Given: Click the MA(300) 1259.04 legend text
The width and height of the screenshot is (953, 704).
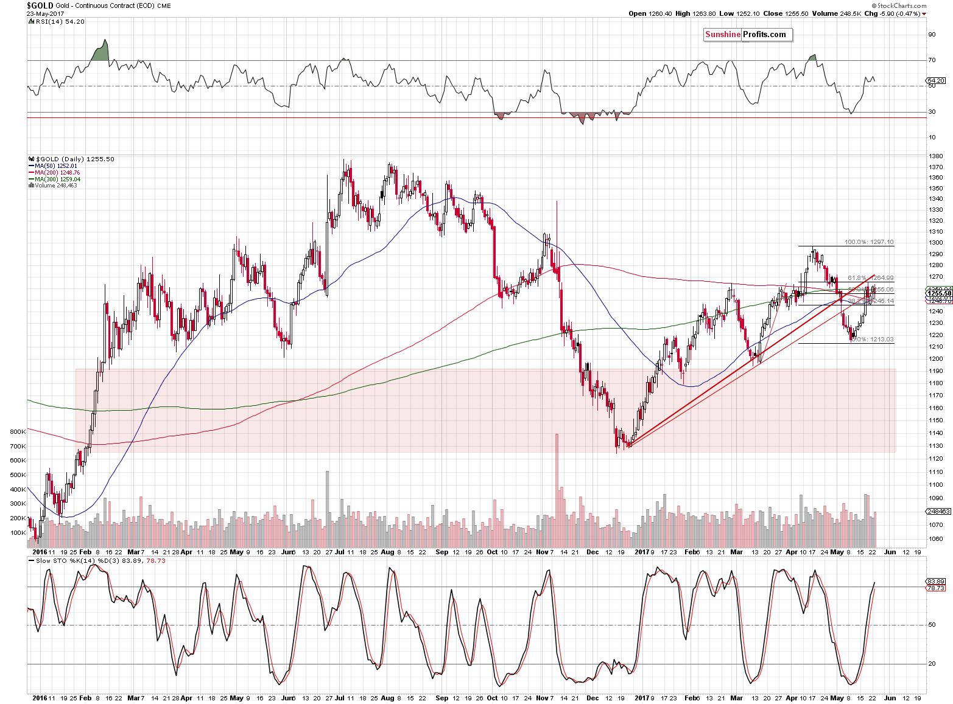Looking at the screenshot, I should (x=57, y=179).
